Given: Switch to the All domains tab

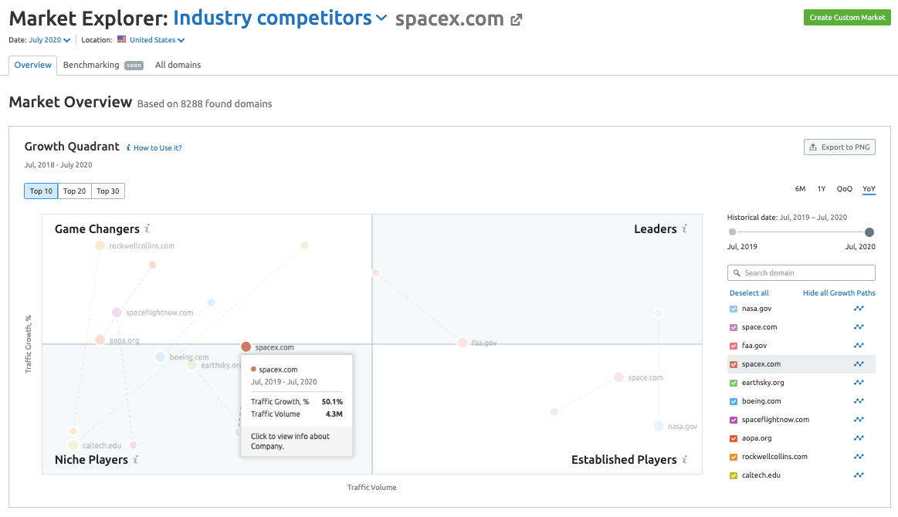Looking at the screenshot, I should [x=178, y=65].
